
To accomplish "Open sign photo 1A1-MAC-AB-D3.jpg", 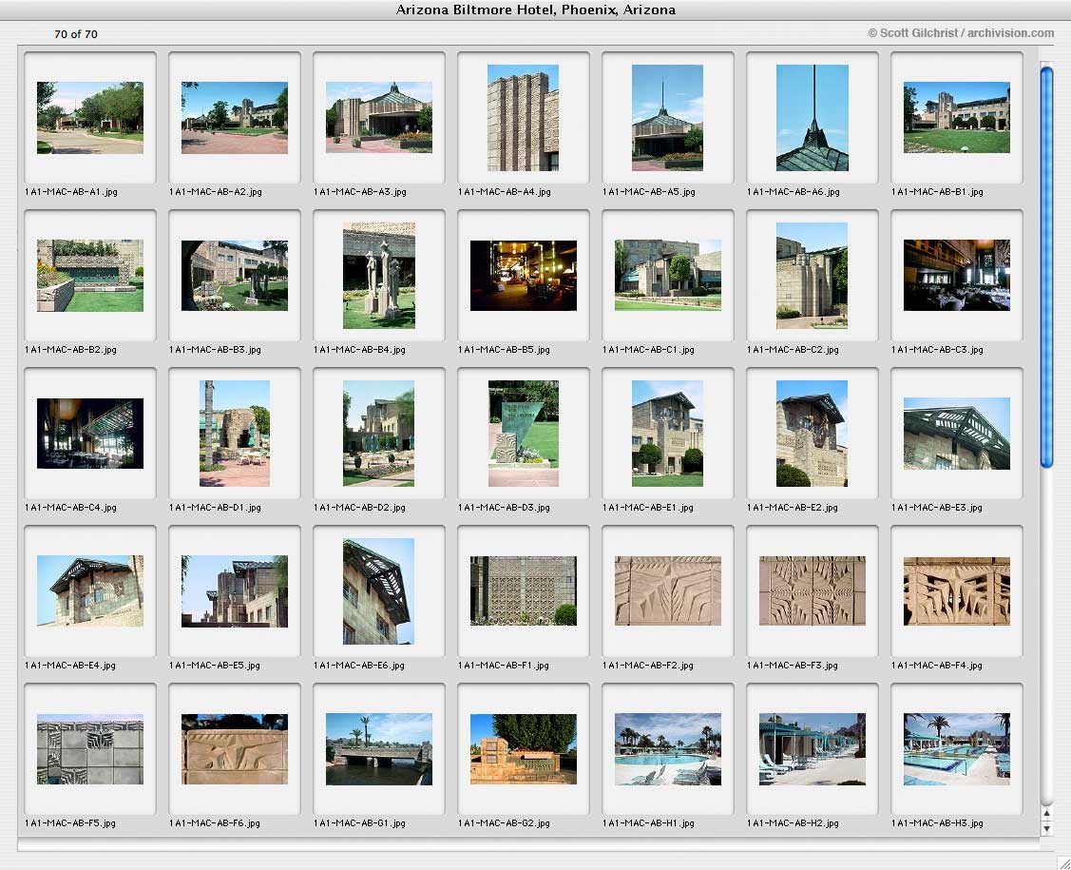I will point(524,434).
